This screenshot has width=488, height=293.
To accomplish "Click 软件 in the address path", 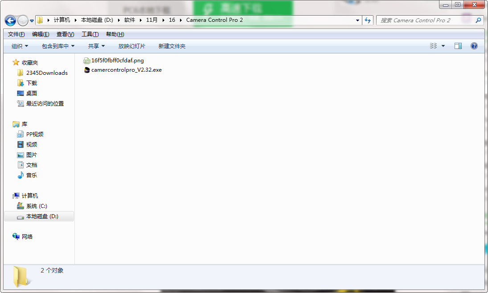I will pyautogui.click(x=130, y=20).
